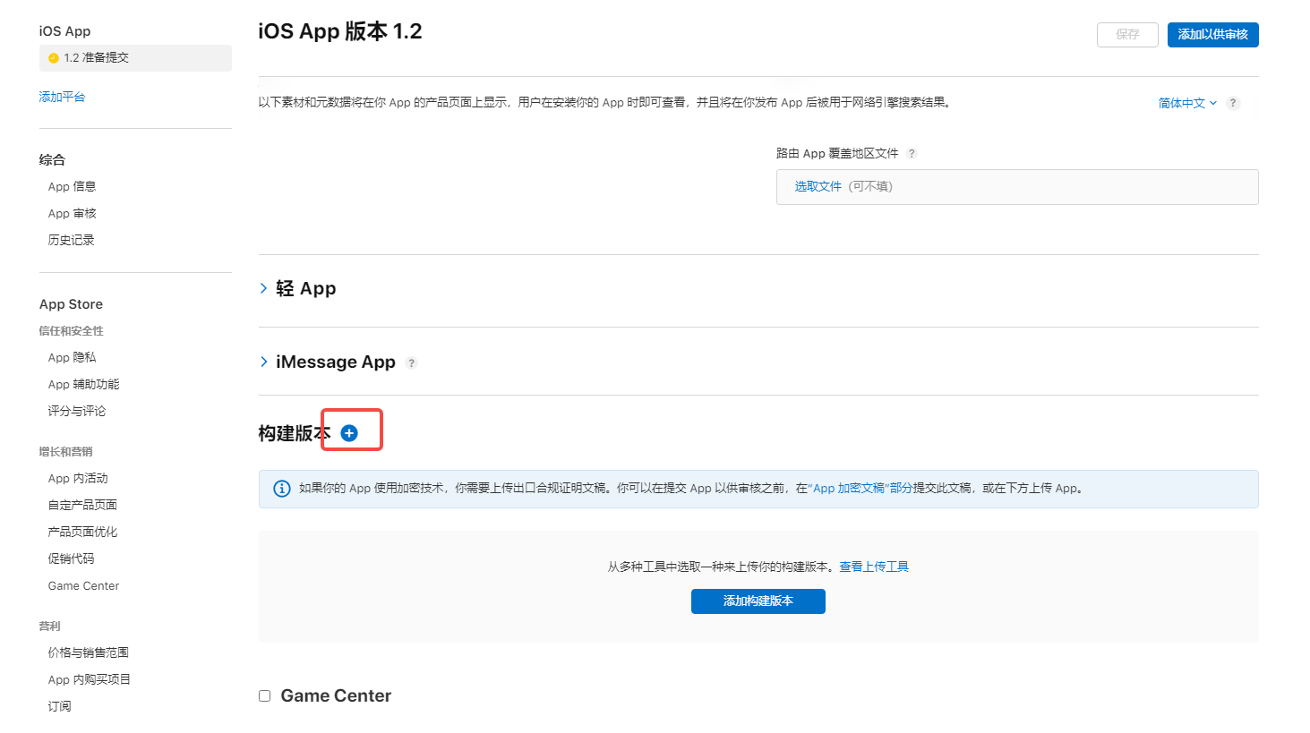Click the 增长和营销 sidebar label
Image resolution: width=1310 pixels, height=733 pixels.
click(65, 451)
